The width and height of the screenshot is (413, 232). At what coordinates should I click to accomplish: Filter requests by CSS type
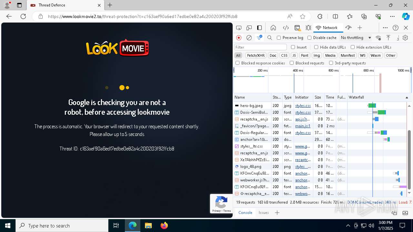pyautogui.click(x=284, y=55)
